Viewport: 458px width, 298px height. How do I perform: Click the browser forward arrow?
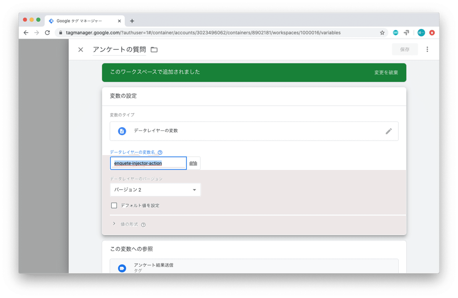pyautogui.click(x=37, y=33)
